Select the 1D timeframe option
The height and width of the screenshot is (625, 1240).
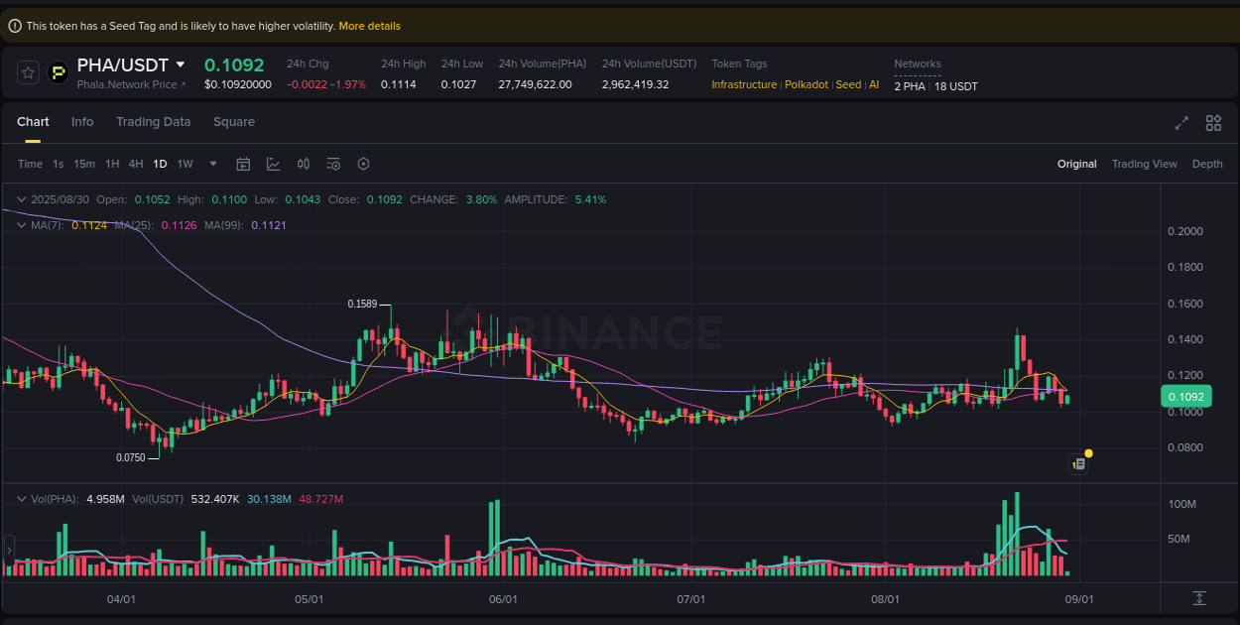pos(160,164)
